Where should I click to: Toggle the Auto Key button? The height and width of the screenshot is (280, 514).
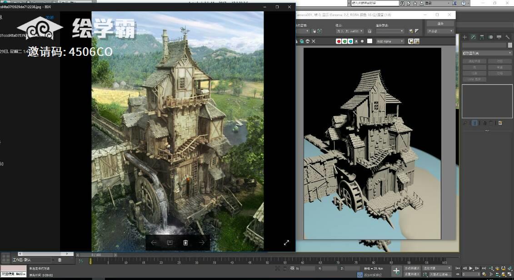point(412,268)
